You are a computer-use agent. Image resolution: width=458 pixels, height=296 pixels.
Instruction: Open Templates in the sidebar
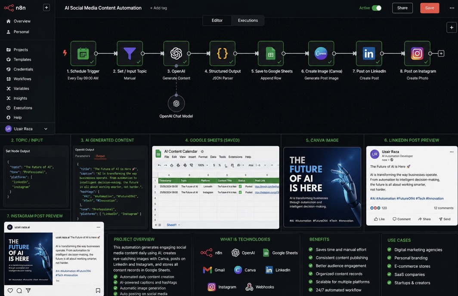(22, 59)
